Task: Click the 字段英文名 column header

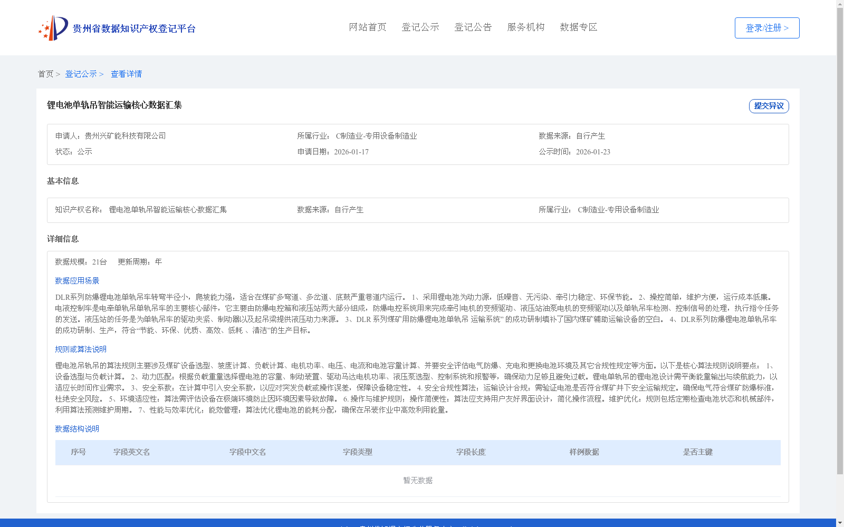Action: [x=132, y=452]
